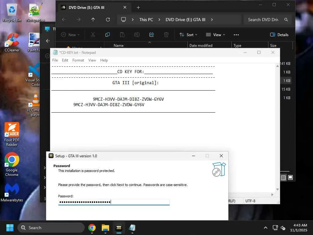Expand chevron after DVD Drive (E:) GTA III
313x235 pixels.
[x=212, y=20]
